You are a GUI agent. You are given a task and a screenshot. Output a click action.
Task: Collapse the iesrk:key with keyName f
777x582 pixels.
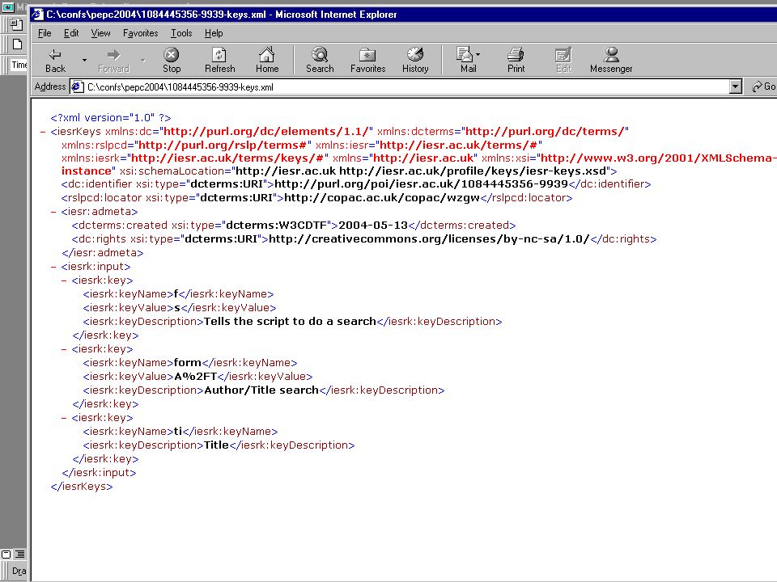pos(64,280)
